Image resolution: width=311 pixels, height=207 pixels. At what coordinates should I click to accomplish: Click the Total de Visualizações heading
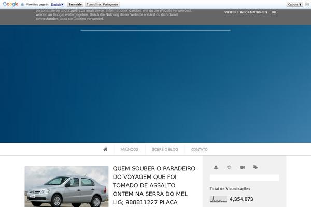(230, 189)
